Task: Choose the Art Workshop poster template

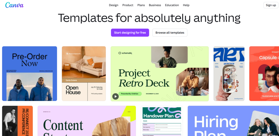Action: tap(229, 74)
